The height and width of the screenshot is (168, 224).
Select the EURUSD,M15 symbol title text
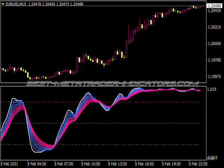[16, 4]
